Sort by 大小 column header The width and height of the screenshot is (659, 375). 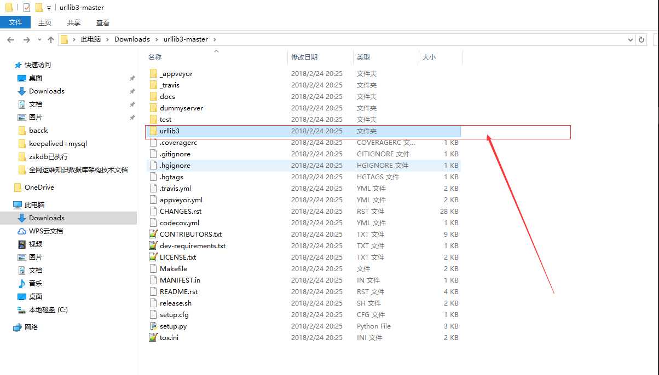coord(429,57)
